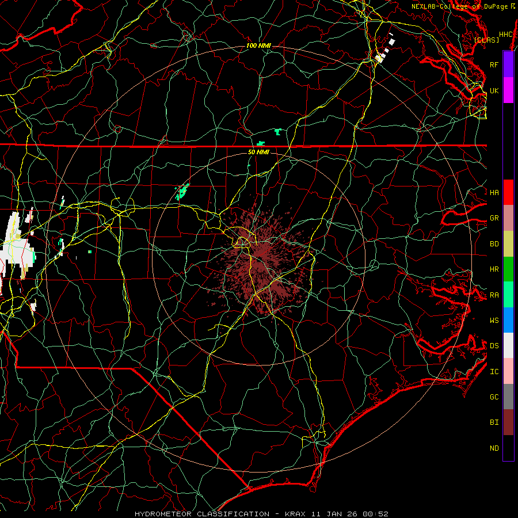Click the DS legend label

click(494, 346)
